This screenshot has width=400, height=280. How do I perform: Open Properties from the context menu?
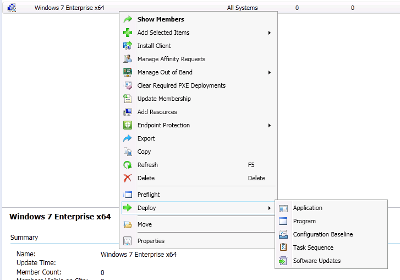tap(151, 241)
